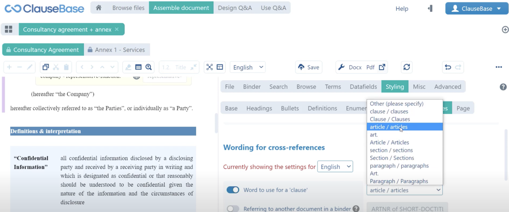This screenshot has width=509, height=212.
Task: Click the wrench export settings icon
Action: pos(341,67)
